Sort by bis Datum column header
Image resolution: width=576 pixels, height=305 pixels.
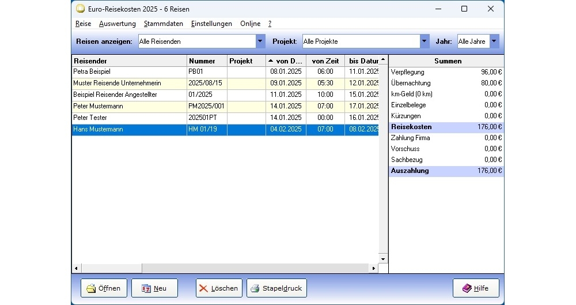click(x=362, y=61)
